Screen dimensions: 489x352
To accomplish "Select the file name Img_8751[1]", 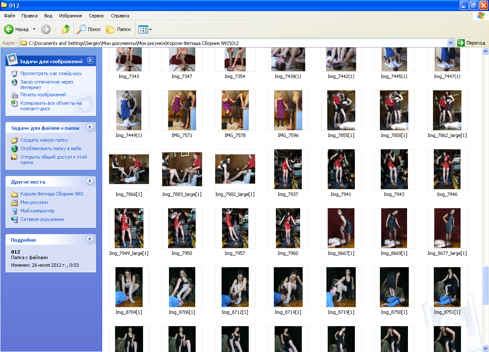I will 447,312.
